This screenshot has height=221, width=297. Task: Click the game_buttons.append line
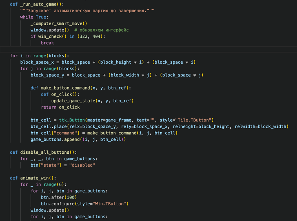pyautogui.click(x=78, y=139)
